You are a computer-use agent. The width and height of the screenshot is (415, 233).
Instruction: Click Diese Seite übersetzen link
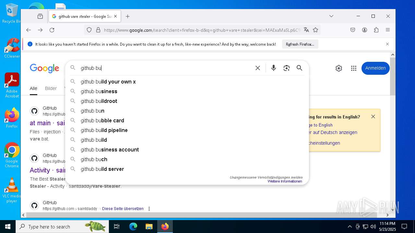click(x=123, y=209)
